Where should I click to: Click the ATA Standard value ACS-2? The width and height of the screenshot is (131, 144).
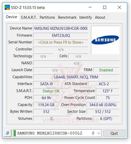click(x=104, y=84)
